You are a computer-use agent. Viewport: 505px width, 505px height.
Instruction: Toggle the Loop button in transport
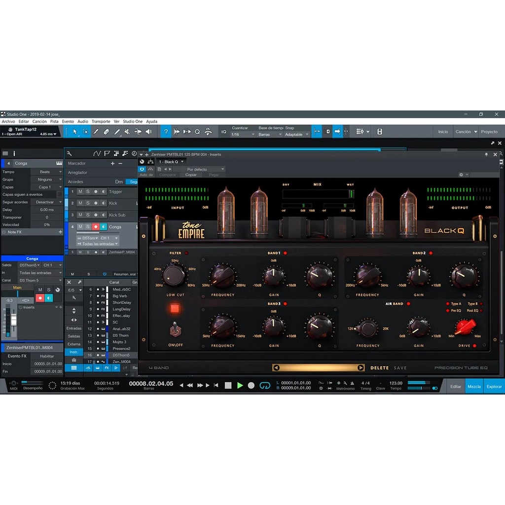click(265, 385)
